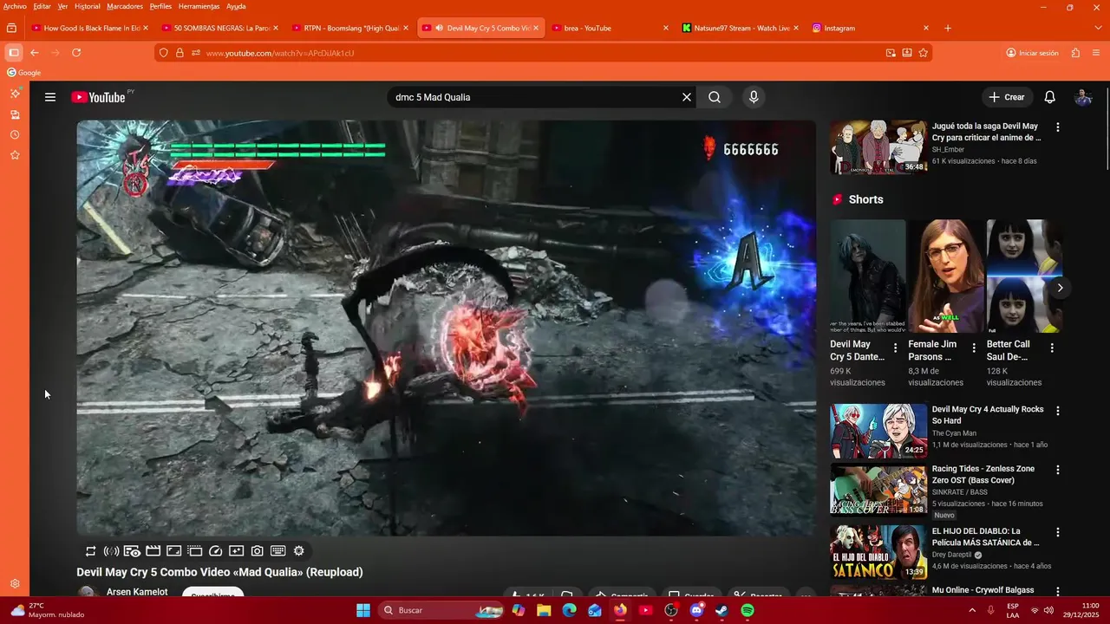Open the browser application hamburger menu
Viewport: 1110px width, 624px height.
click(1098, 53)
